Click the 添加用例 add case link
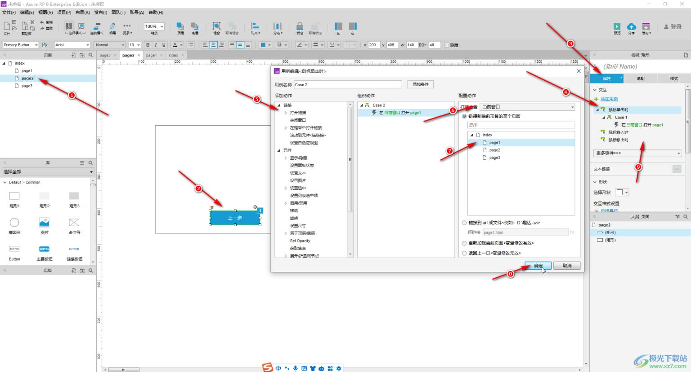Screen dimensions: 691x372 tap(609, 99)
